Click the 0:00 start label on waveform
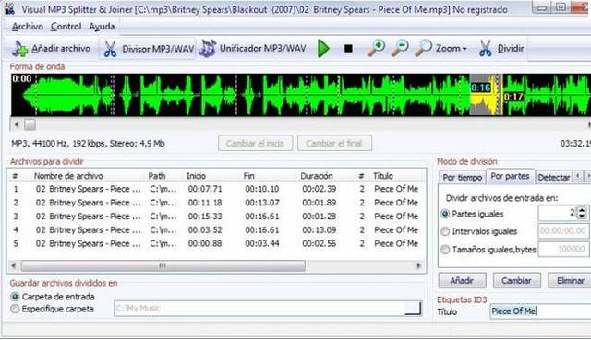 point(21,78)
